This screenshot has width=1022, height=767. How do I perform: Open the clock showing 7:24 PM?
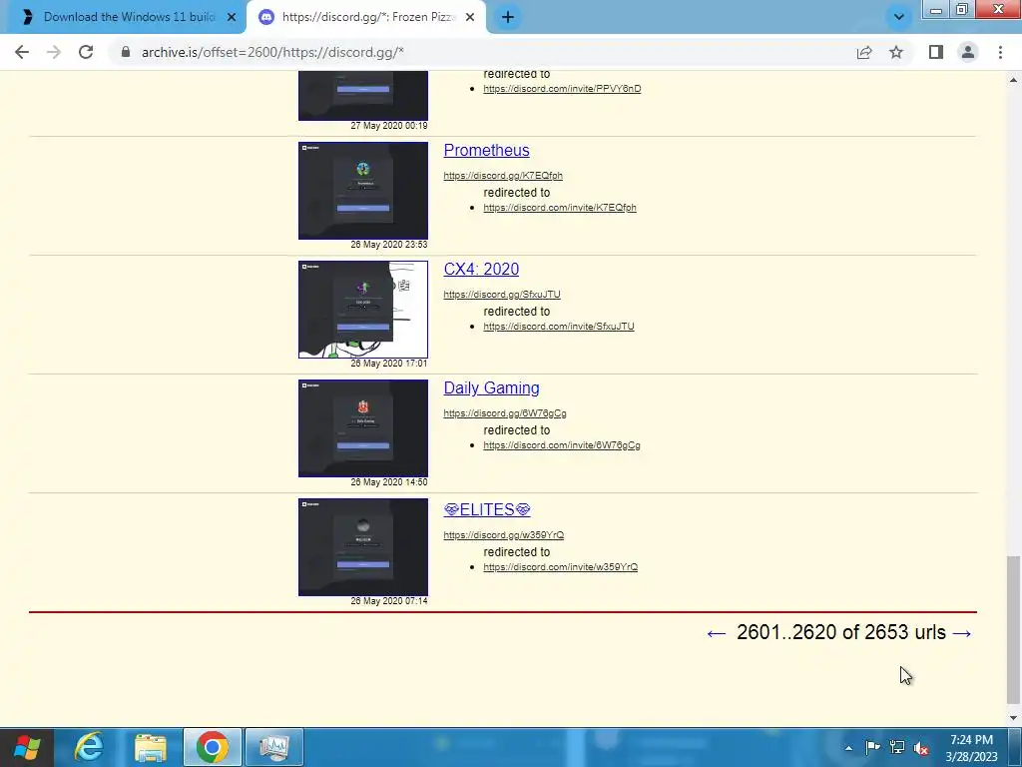click(971, 748)
